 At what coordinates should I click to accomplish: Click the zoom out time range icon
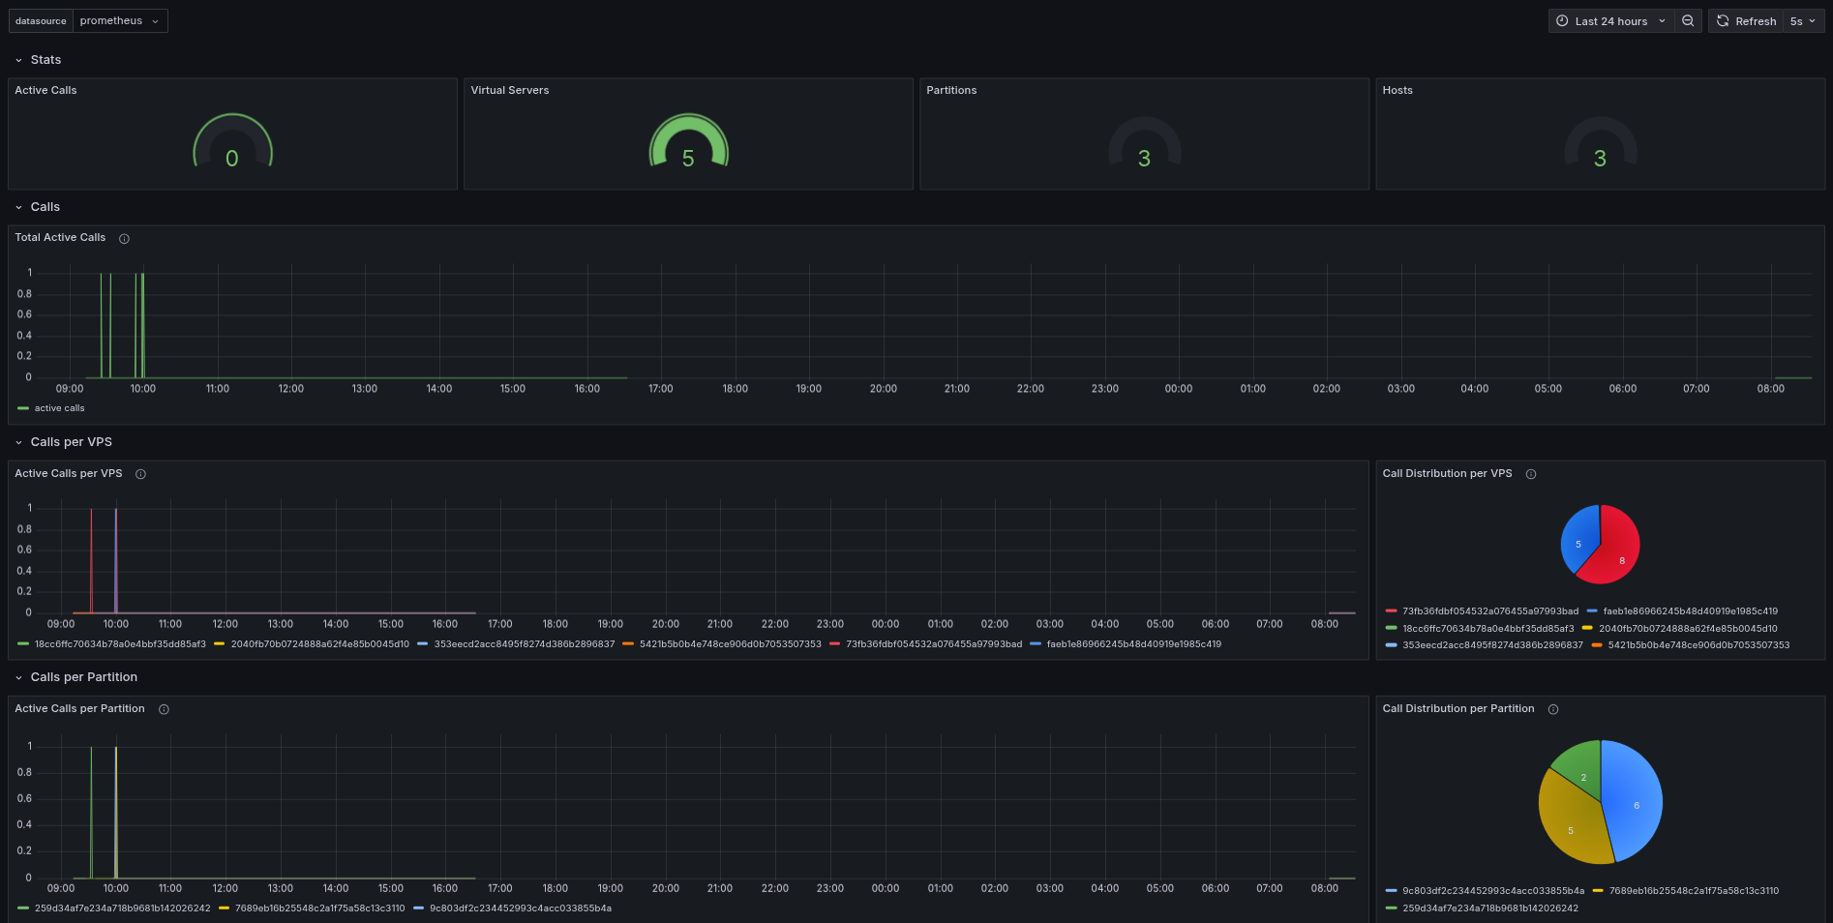(1688, 21)
